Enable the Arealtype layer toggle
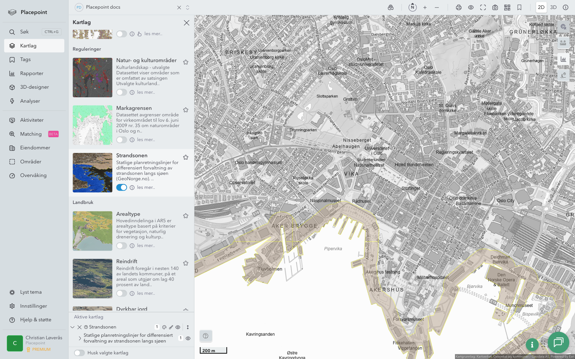575x359 pixels. coord(121,246)
